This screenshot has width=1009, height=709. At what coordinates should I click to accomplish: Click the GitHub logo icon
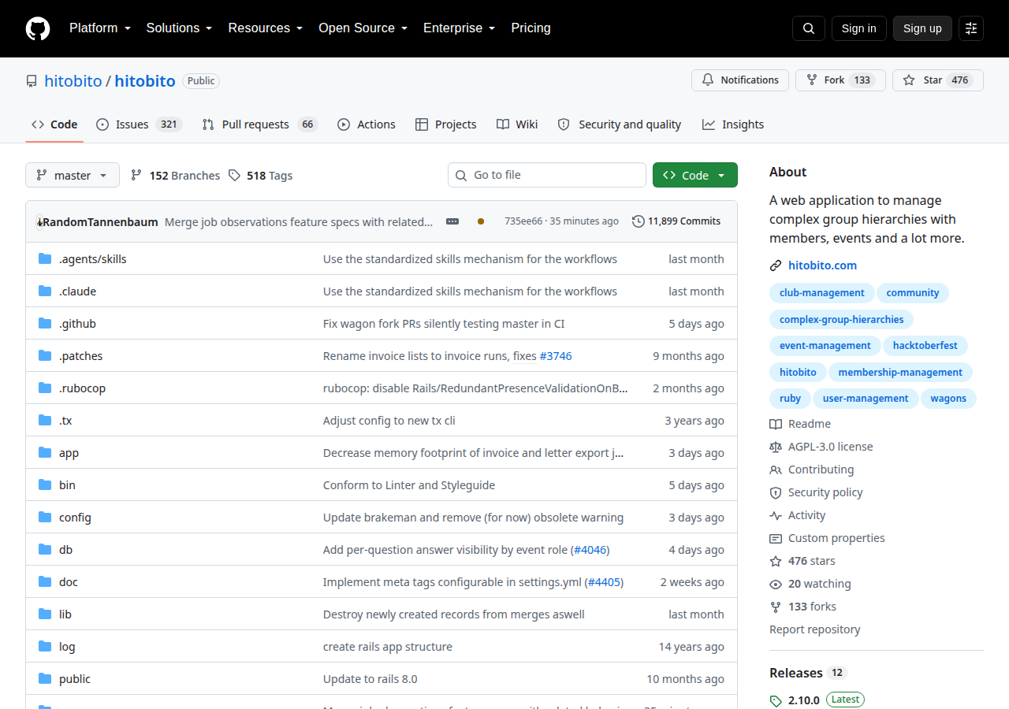pos(38,28)
